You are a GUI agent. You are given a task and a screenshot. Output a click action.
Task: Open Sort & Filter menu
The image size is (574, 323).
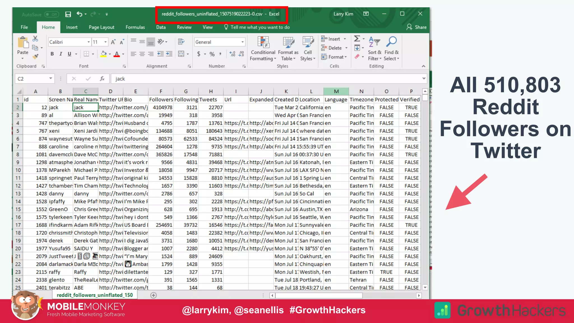(x=375, y=49)
